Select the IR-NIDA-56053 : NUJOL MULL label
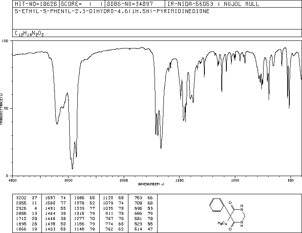The height and width of the screenshot is (233, 302). click(x=213, y=4)
